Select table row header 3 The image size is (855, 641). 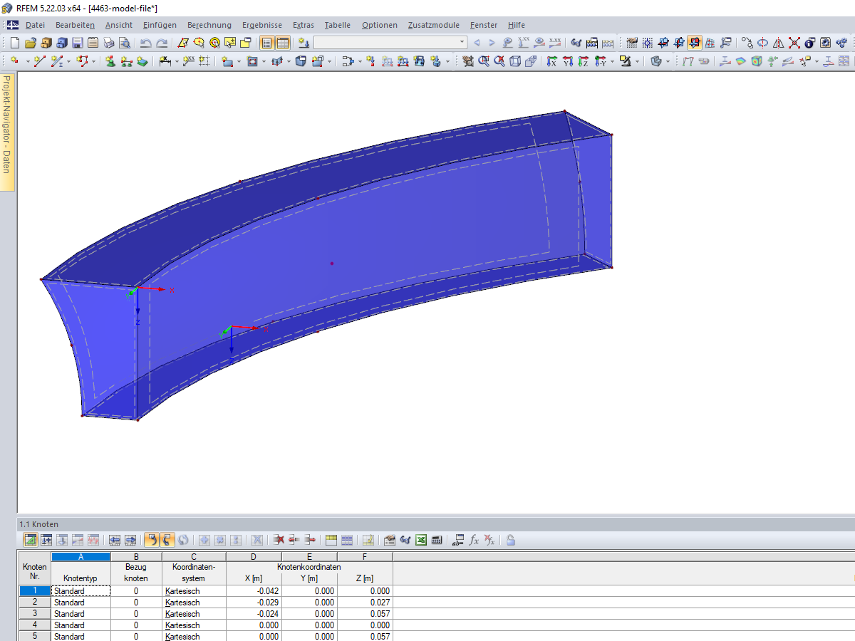[35, 613]
